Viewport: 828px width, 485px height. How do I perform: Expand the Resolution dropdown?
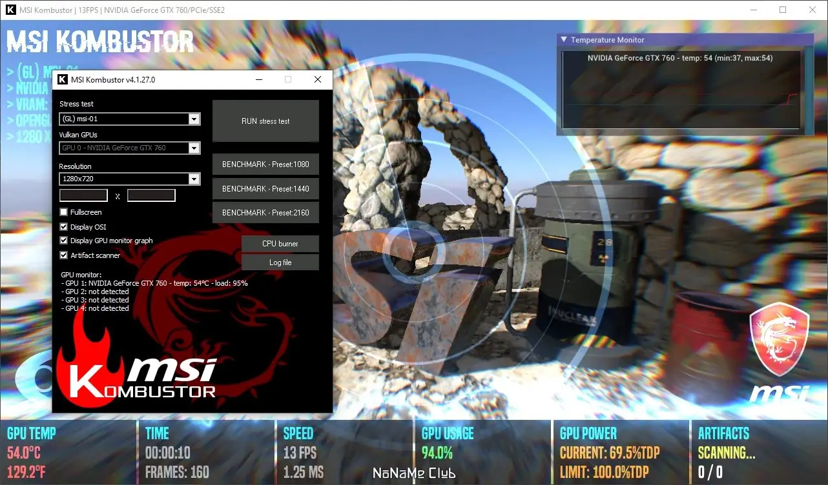point(130,179)
